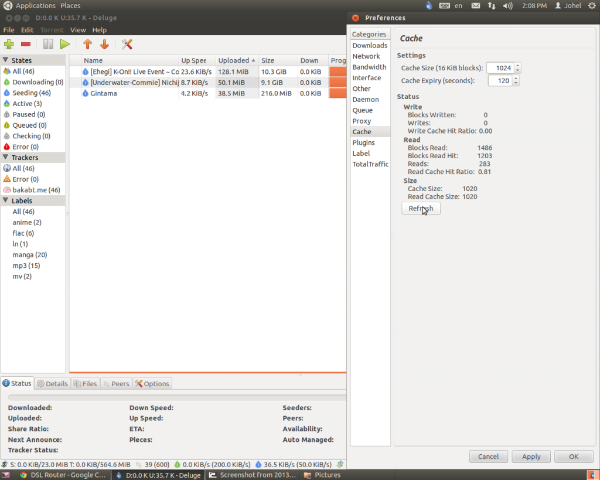Click the green Resume play icon
Image resolution: width=600 pixels, height=480 pixels.
click(65, 45)
